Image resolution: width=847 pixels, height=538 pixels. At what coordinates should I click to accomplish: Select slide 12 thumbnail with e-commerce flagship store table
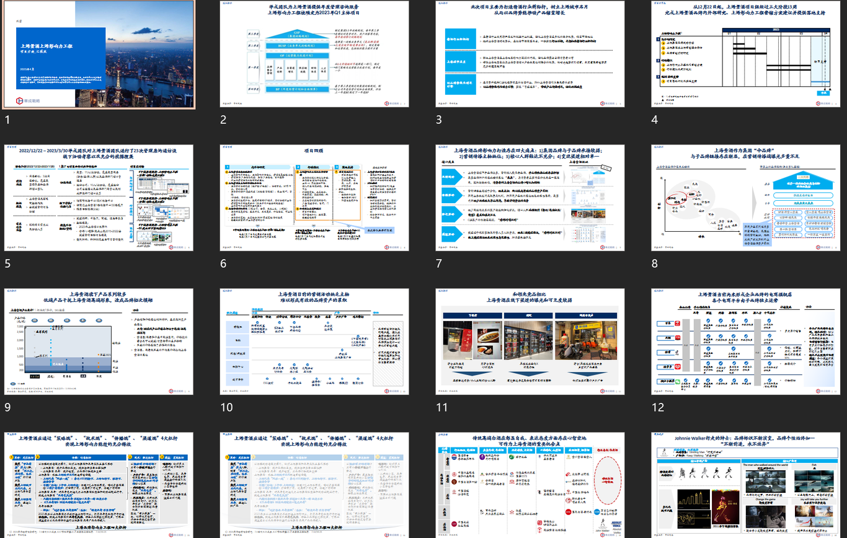pyautogui.click(x=747, y=342)
